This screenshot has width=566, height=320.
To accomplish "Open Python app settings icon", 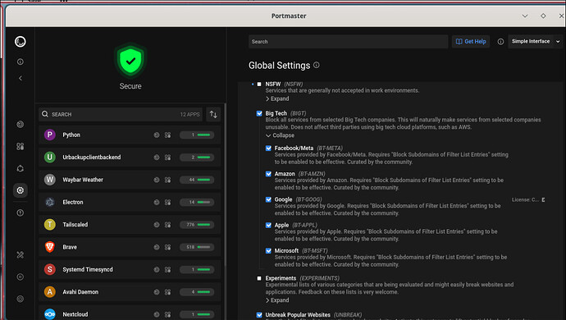I will 168,135.
